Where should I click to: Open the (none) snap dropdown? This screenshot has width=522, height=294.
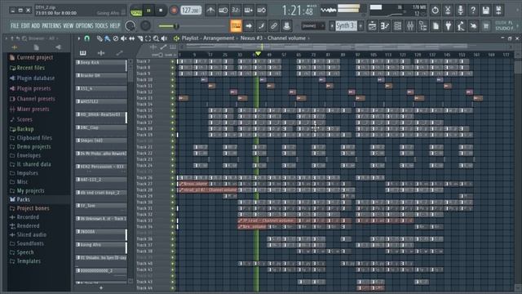pyautogui.click(x=312, y=25)
